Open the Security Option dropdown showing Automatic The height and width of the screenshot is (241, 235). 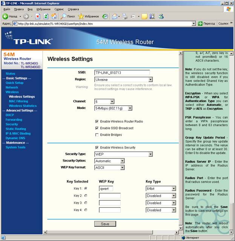109,161
